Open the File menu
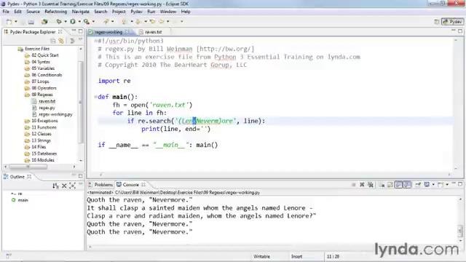The image size is (466, 262). pos(6,12)
